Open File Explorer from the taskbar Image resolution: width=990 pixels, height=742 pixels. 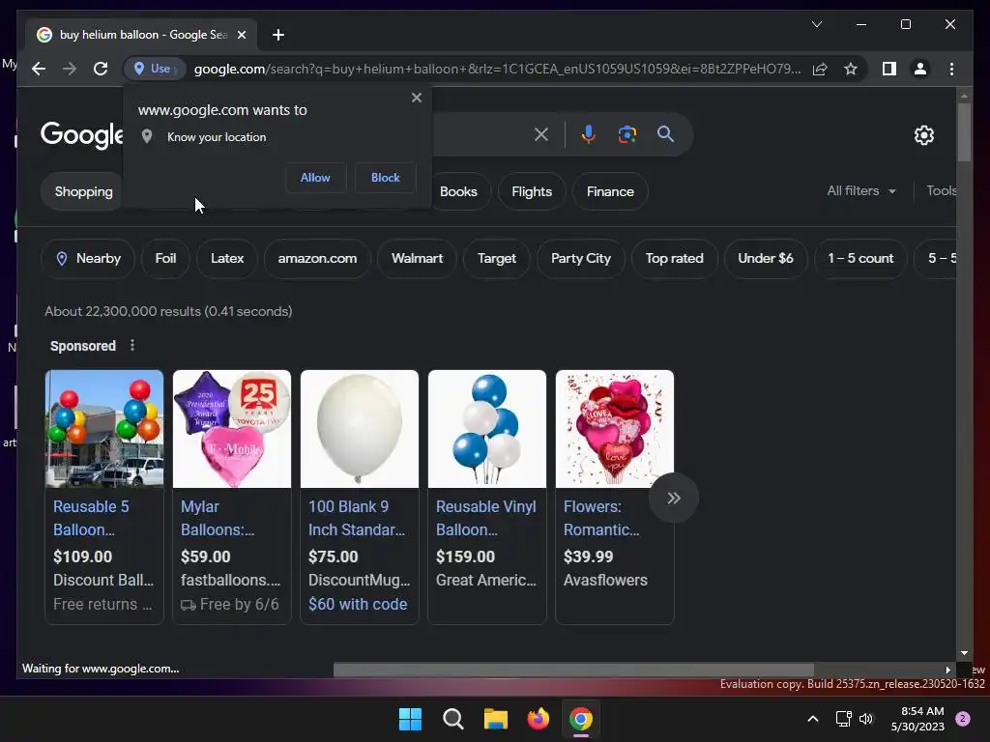[496, 719]
